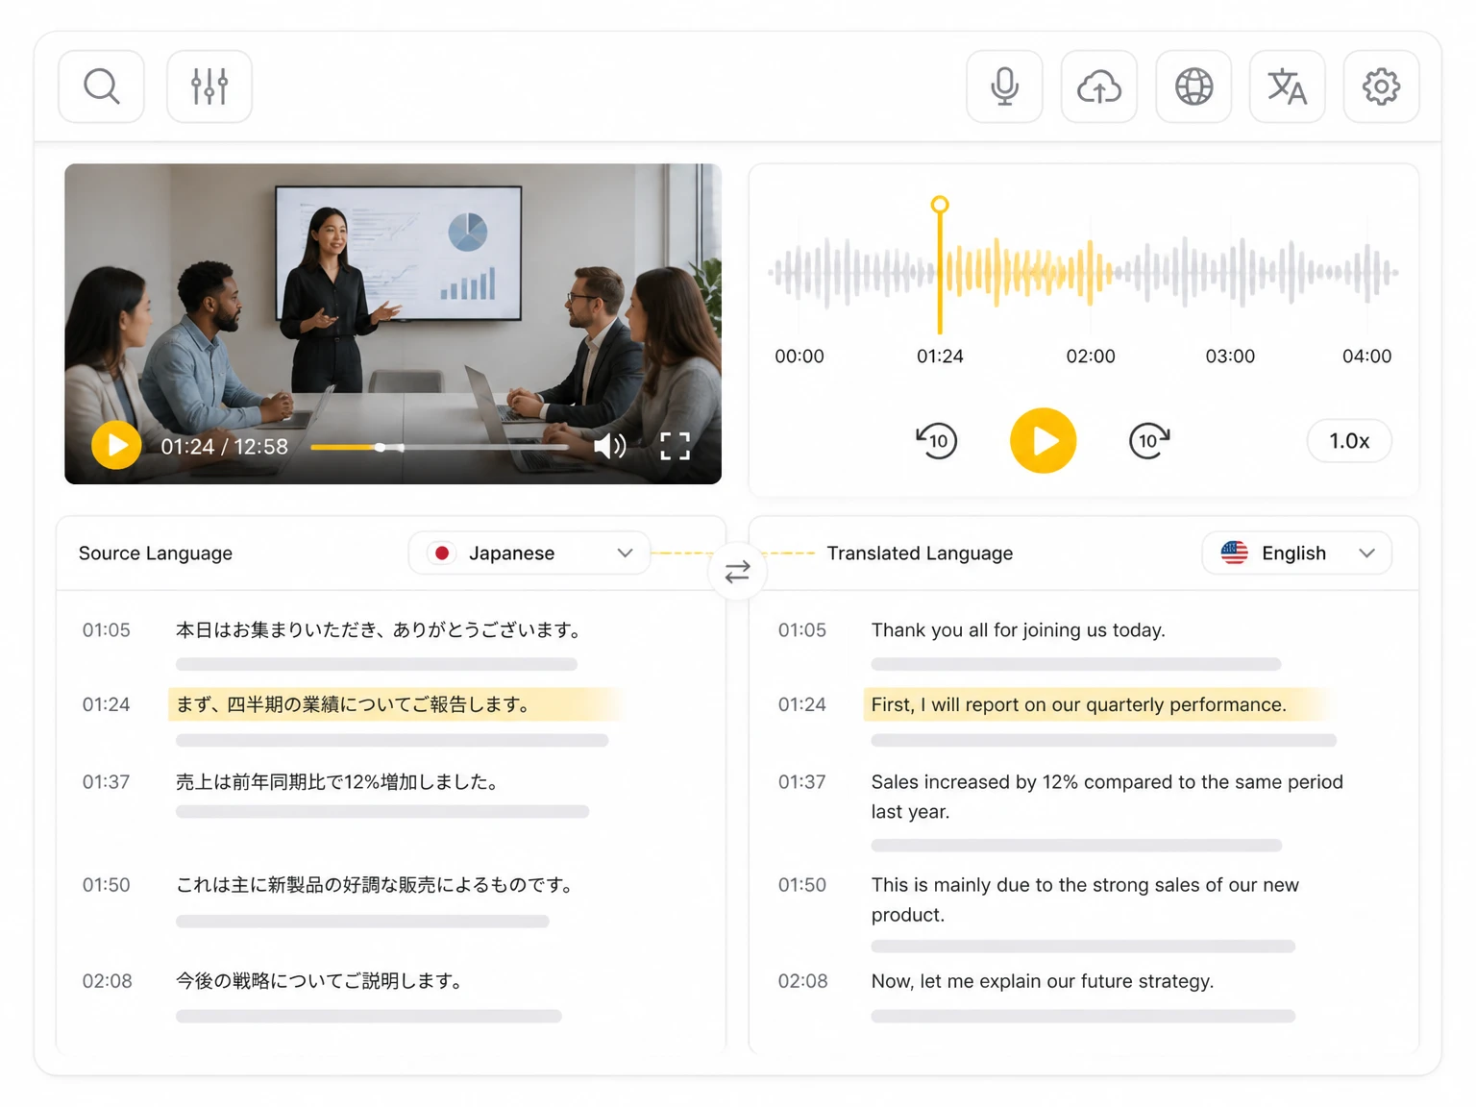Play the video in the preview
This screenshot has height=1107, width=1476.
pyautogui.click(x=116, y=446)
